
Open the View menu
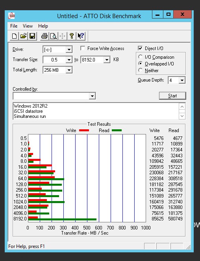tap(28, 26)
